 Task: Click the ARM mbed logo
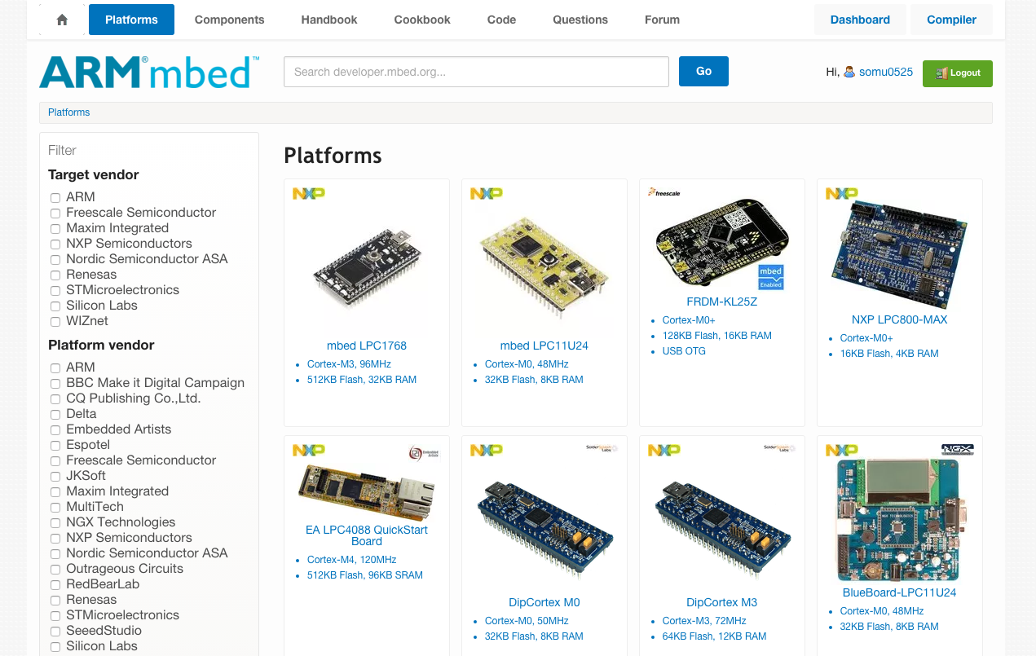(147, 72)
